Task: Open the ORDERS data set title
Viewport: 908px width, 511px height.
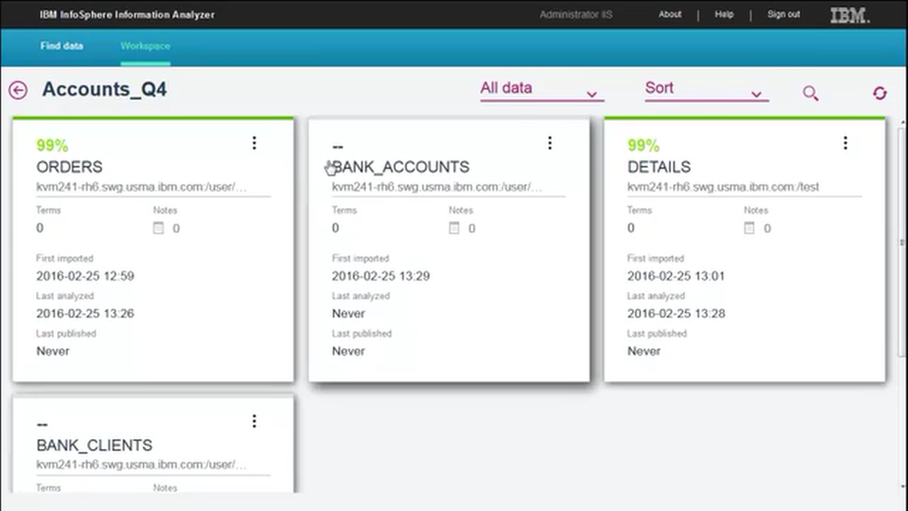Action: click(x=70, y=167)
